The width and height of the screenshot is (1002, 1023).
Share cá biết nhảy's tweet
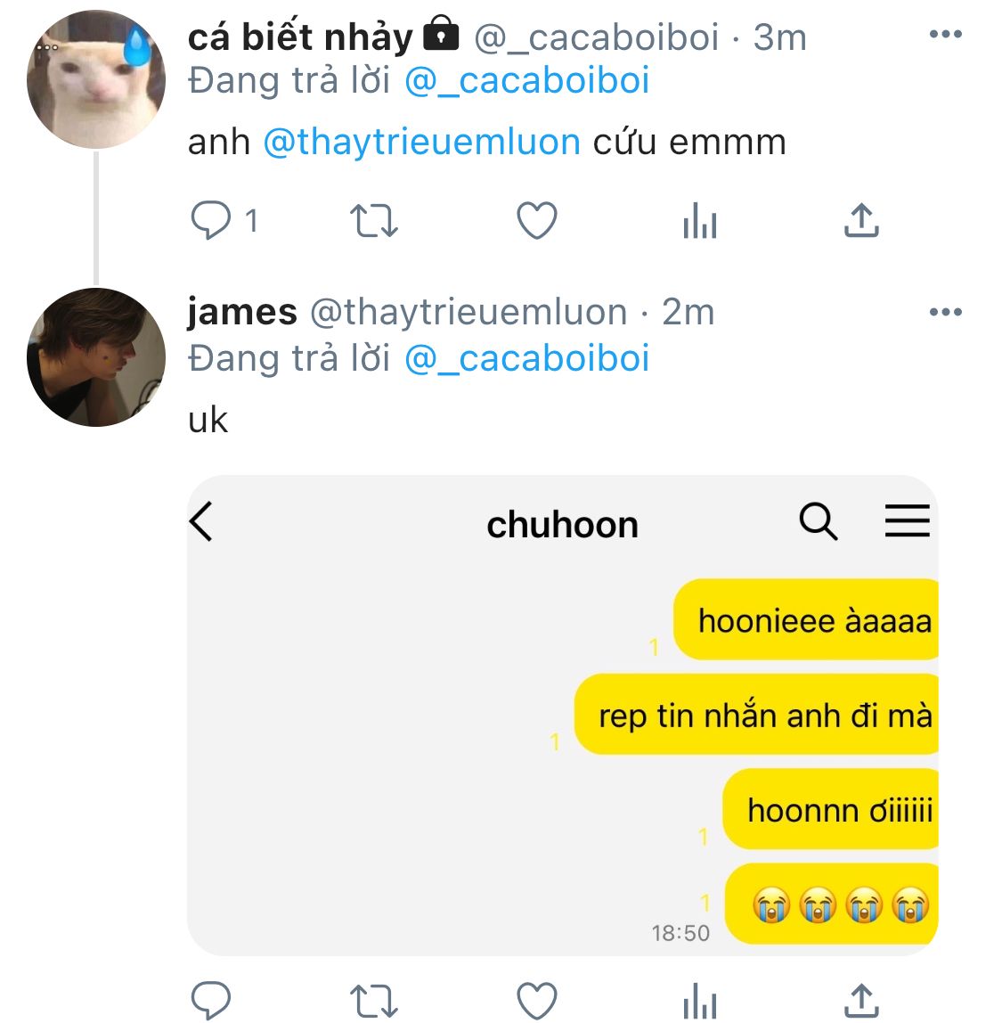coord(862,220)
